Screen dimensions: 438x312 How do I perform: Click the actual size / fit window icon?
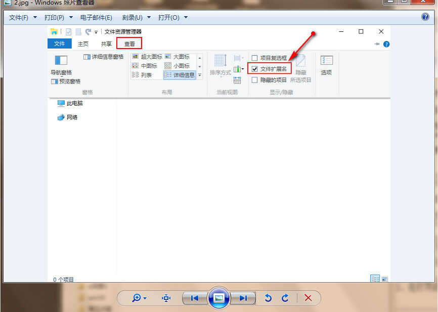pos(166,298)
